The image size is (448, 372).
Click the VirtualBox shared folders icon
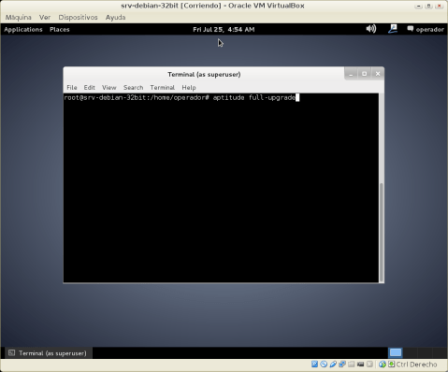(352, 365)
